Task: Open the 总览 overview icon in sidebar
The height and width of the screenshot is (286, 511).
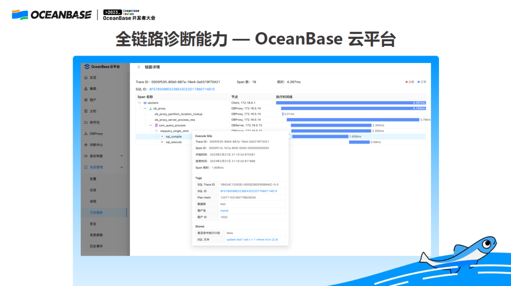Action: (x=86, y=78)
